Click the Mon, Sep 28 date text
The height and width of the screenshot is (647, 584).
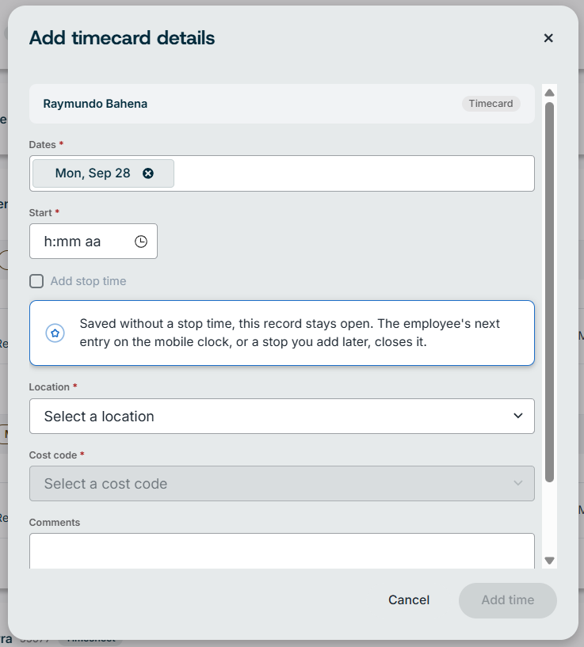[93, 173]
